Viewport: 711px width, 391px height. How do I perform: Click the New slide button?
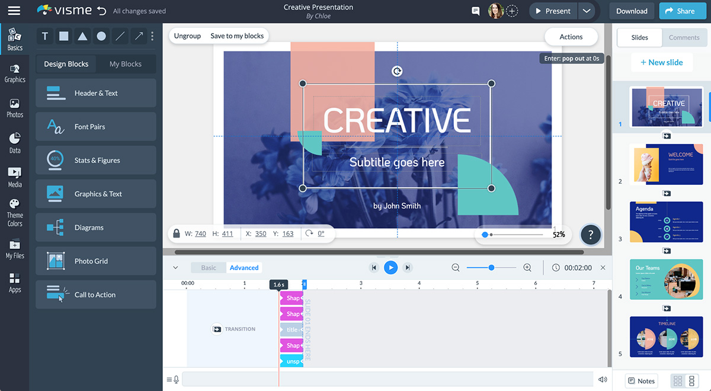tap(662, 62)
